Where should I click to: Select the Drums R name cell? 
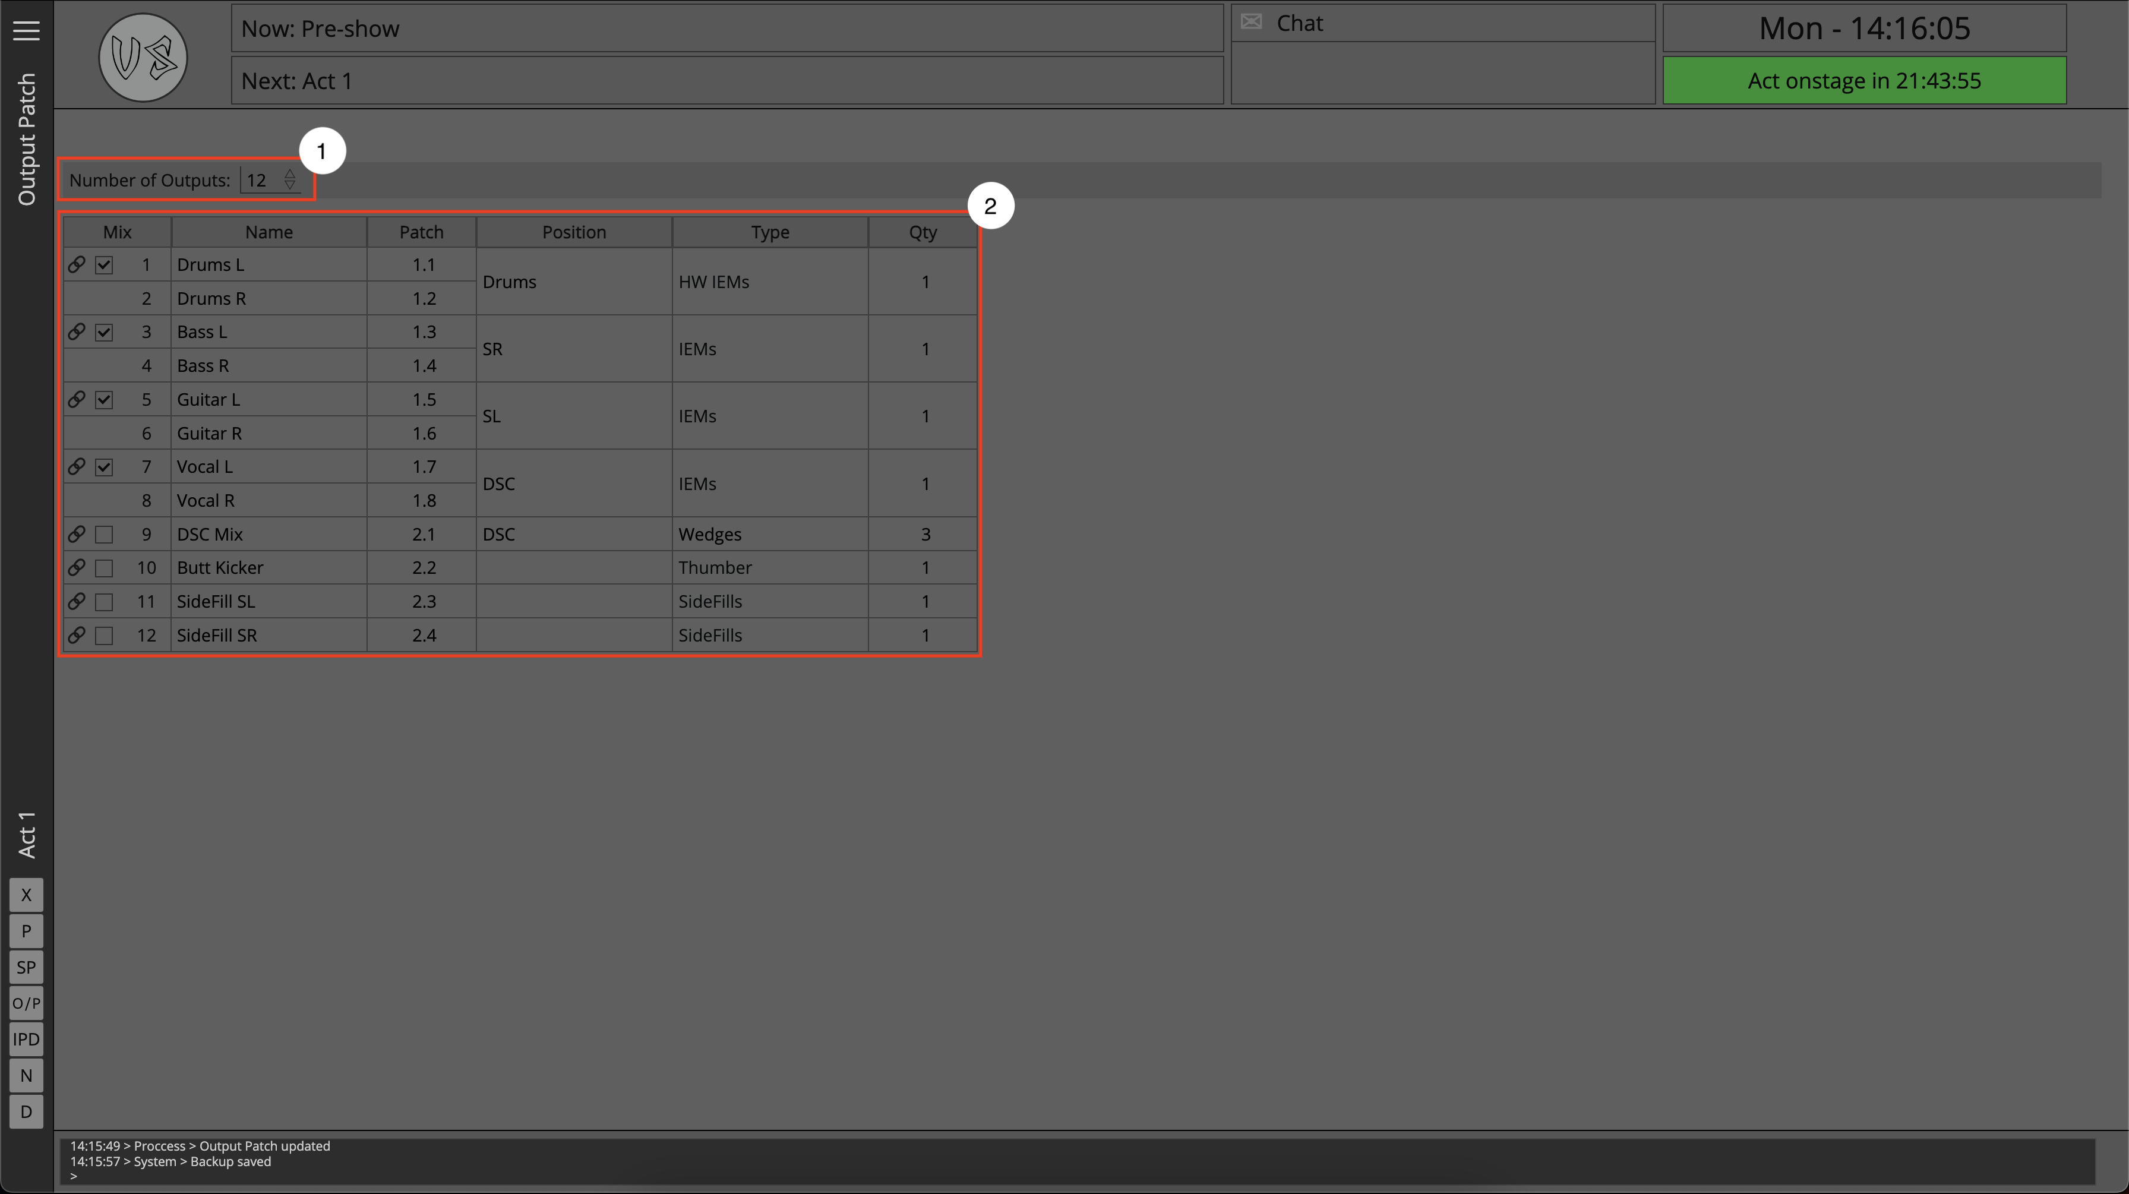270,298
